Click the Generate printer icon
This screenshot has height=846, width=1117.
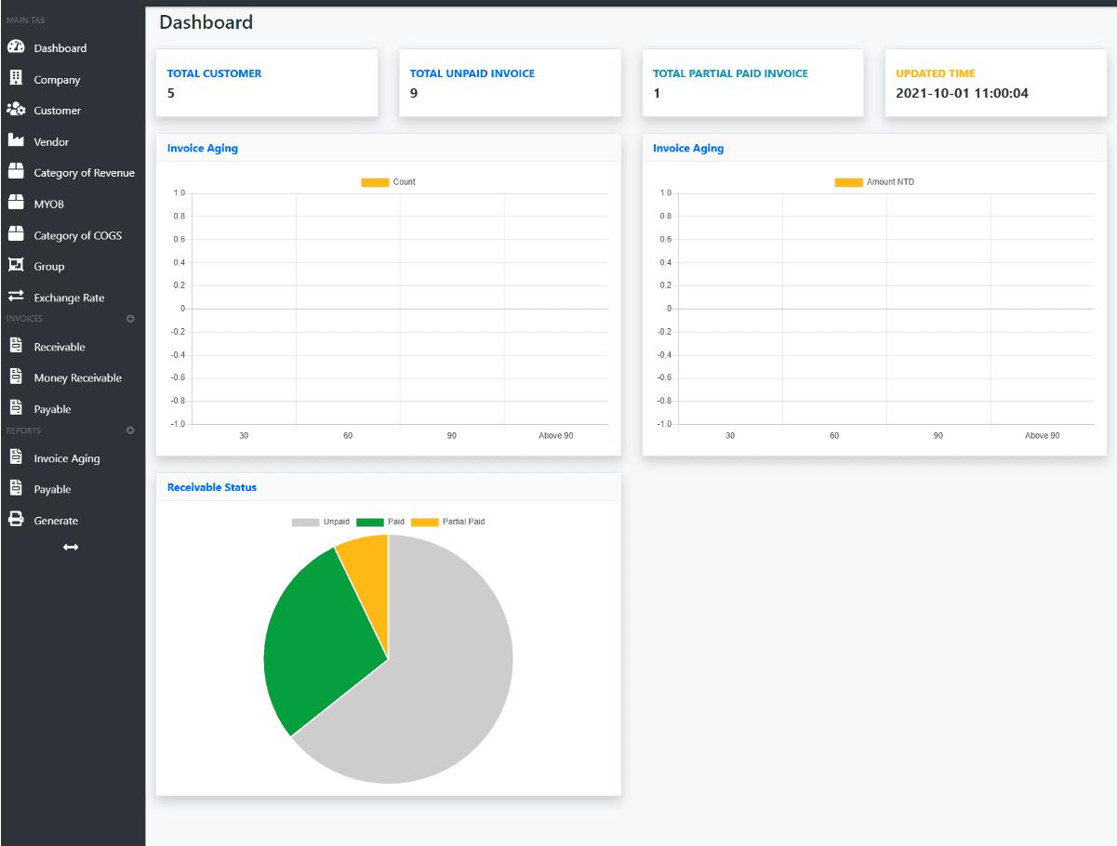pos(16,521)
